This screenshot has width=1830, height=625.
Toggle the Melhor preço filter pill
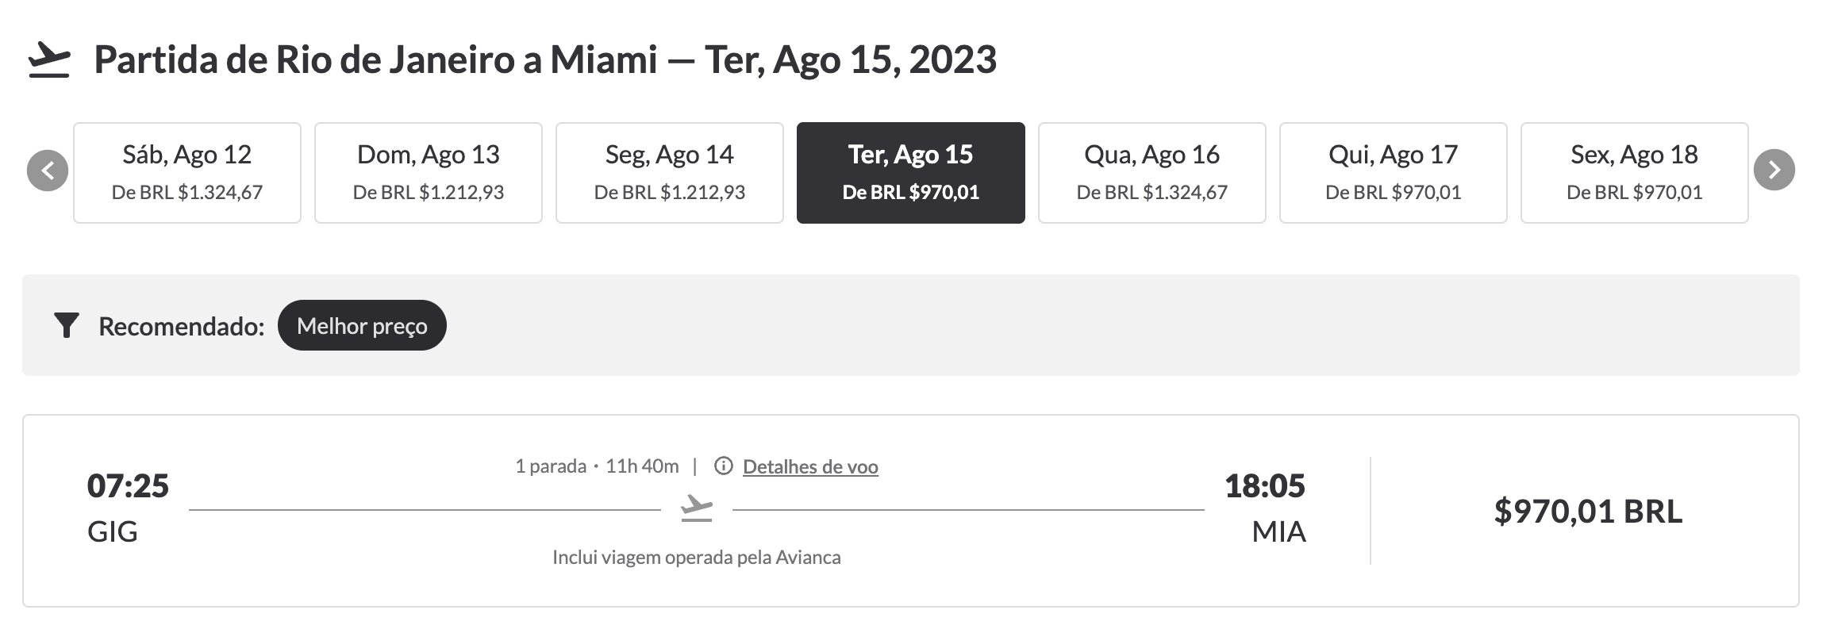point(362,325)
